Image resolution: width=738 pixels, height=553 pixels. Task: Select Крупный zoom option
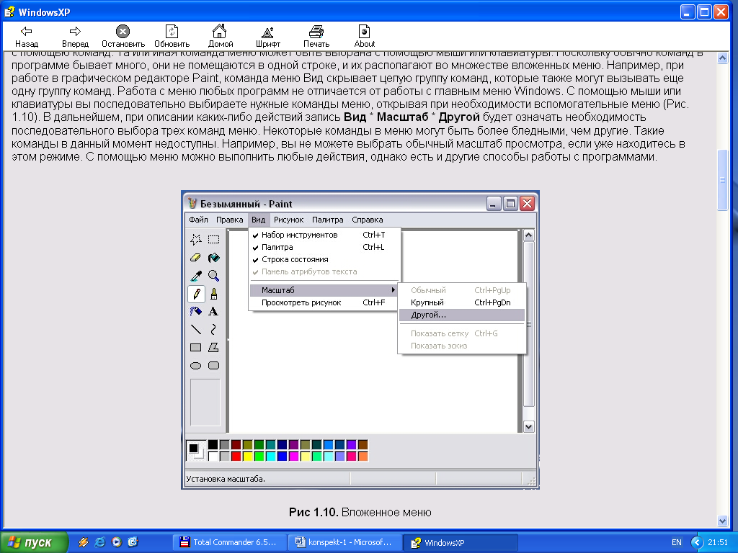point(461,302)
